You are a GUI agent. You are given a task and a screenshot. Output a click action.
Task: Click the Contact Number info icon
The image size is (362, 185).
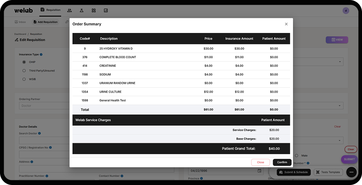tap(122, 176)
